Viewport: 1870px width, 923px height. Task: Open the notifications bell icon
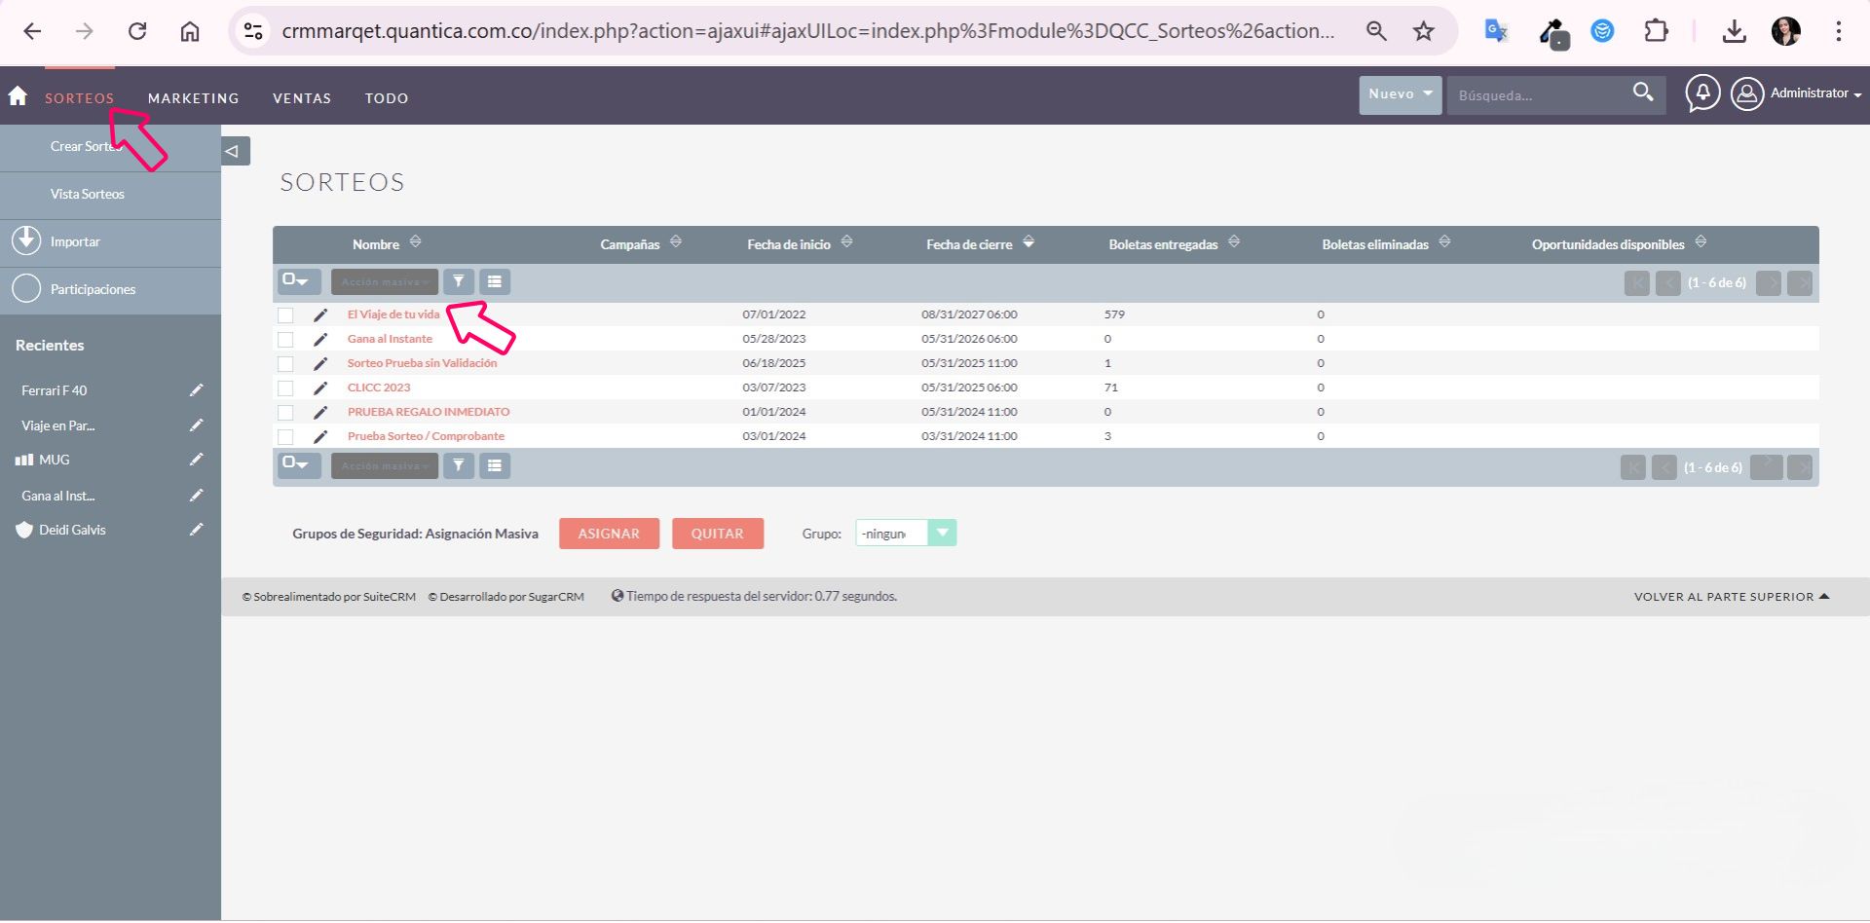coord(1702,93)
